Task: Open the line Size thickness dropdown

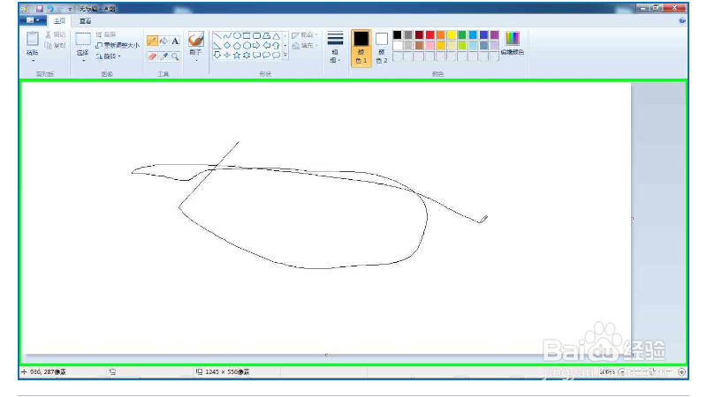Action: pyautogui.click(x=335, y=48)
